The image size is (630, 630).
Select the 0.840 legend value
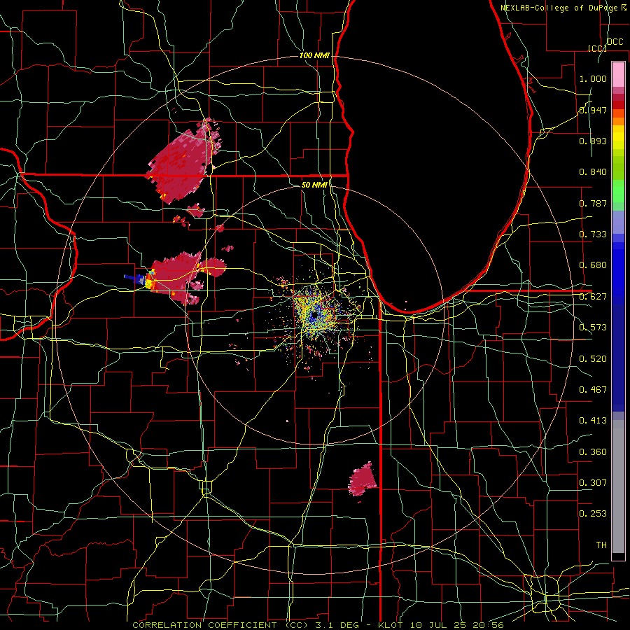pos(593,172)
